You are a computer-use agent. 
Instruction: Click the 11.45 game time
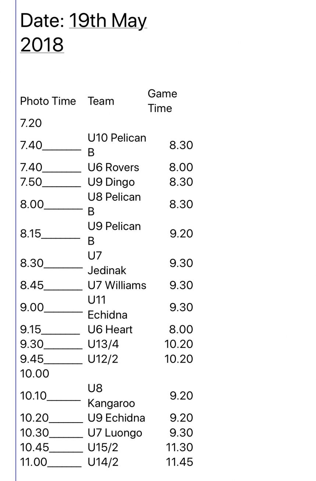click(179, 462)
